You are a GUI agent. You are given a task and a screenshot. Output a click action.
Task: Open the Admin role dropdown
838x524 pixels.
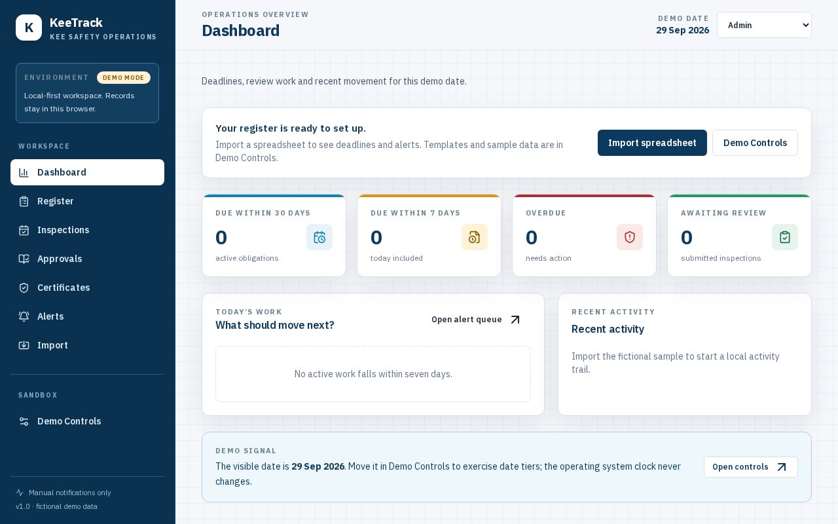click(x=764, y=25)
